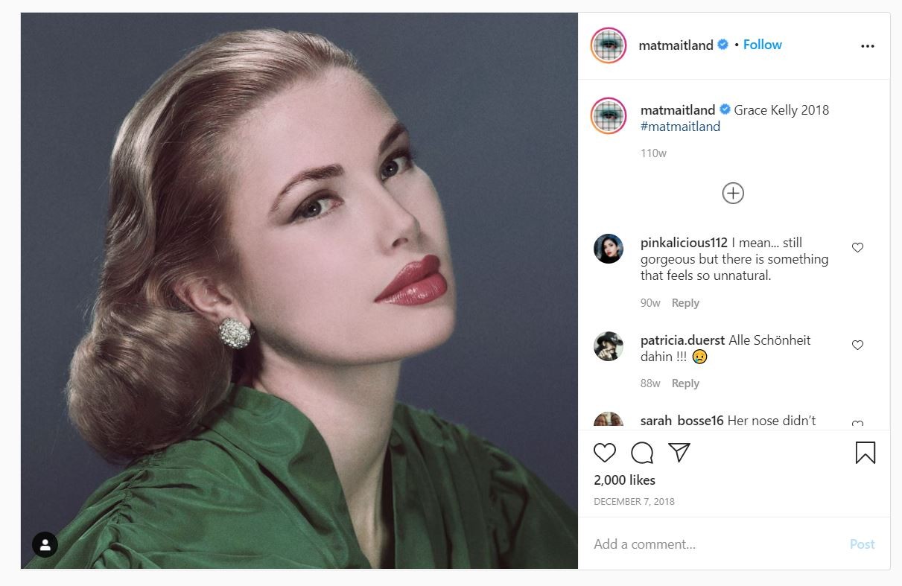Image resolution: width=902 pixels, height=586 pixels.
Task: Click the bookmark icon to save the post
Action: (x=865, y=453)
